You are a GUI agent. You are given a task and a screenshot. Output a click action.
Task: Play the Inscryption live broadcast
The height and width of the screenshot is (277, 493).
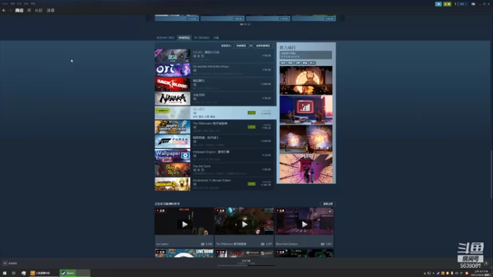coord(184,224)
